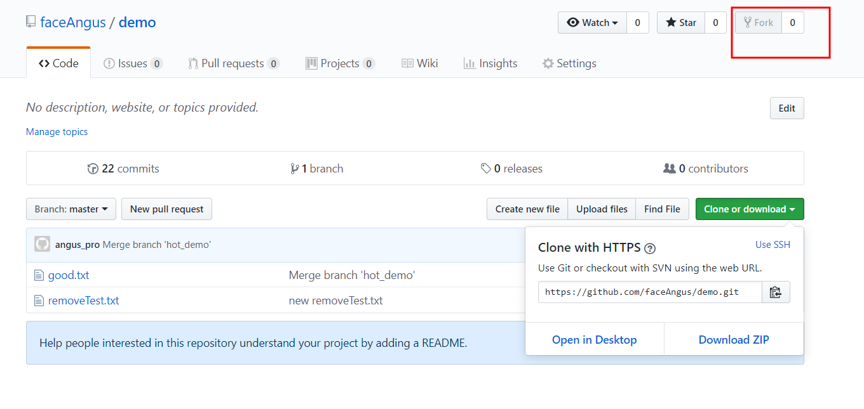
Task: Click the file icon next to removeTest.txt
Action: (39, 301)
